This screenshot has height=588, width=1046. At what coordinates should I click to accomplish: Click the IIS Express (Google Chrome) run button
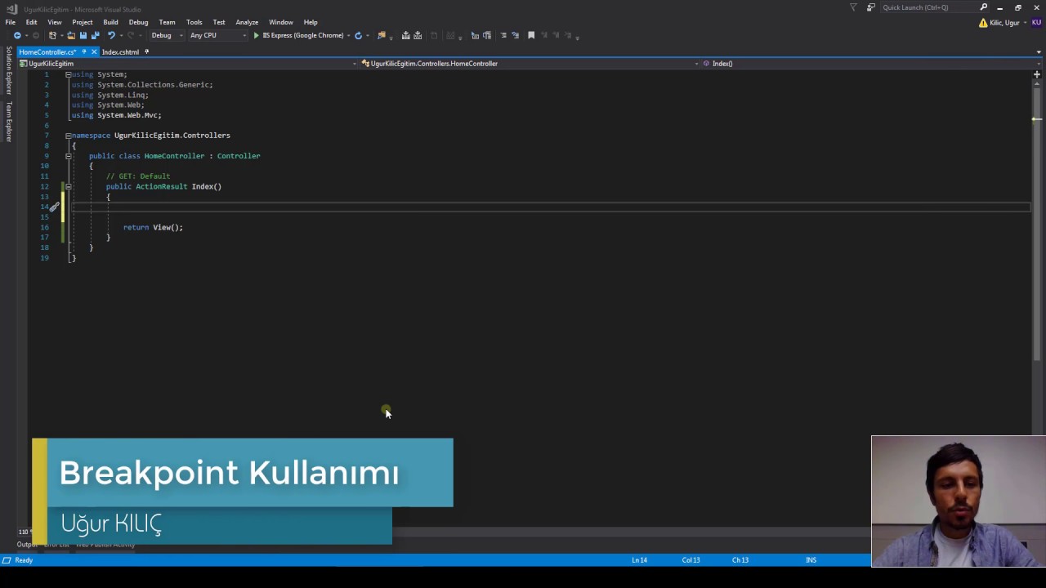tap(298, 35)
